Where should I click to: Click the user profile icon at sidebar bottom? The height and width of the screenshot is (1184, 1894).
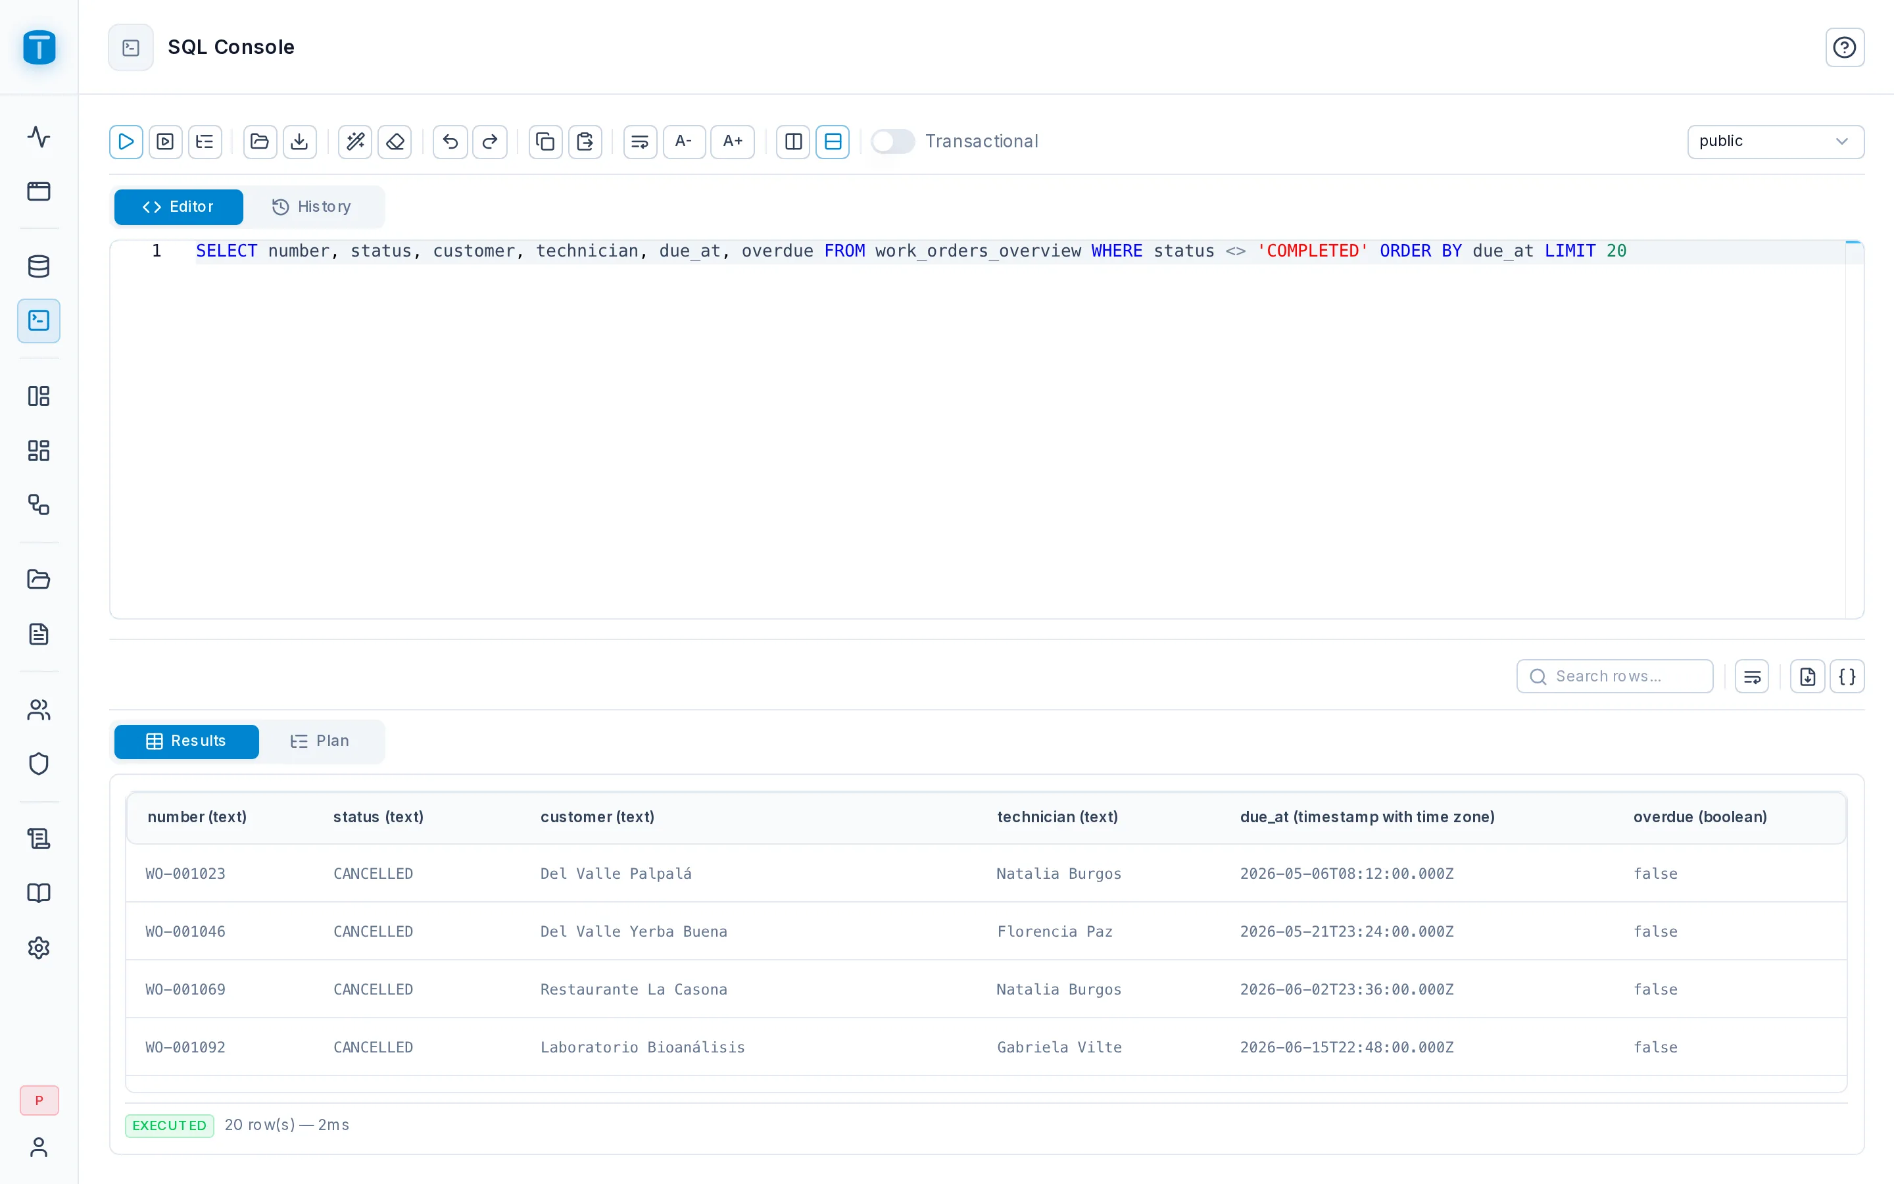pos(39,1147)
